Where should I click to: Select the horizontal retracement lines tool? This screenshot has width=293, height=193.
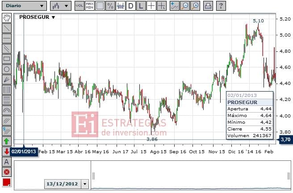(x=7, y=100)
